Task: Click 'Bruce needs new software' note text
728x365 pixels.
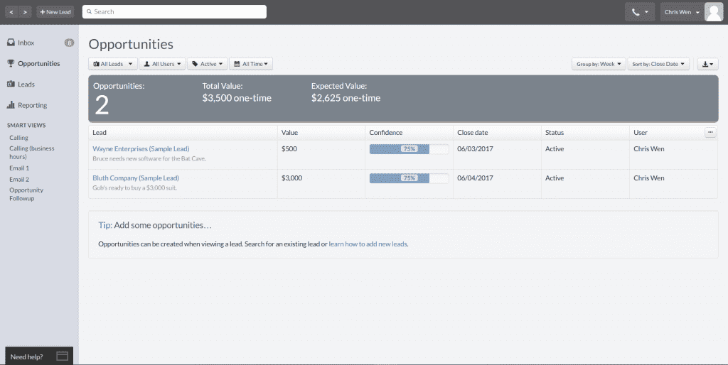Action: pyautogui.click(x=149, y=158)
